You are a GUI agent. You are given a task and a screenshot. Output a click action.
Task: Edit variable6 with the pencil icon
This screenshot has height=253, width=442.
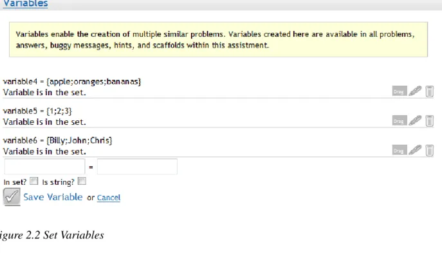pos(415,150)
